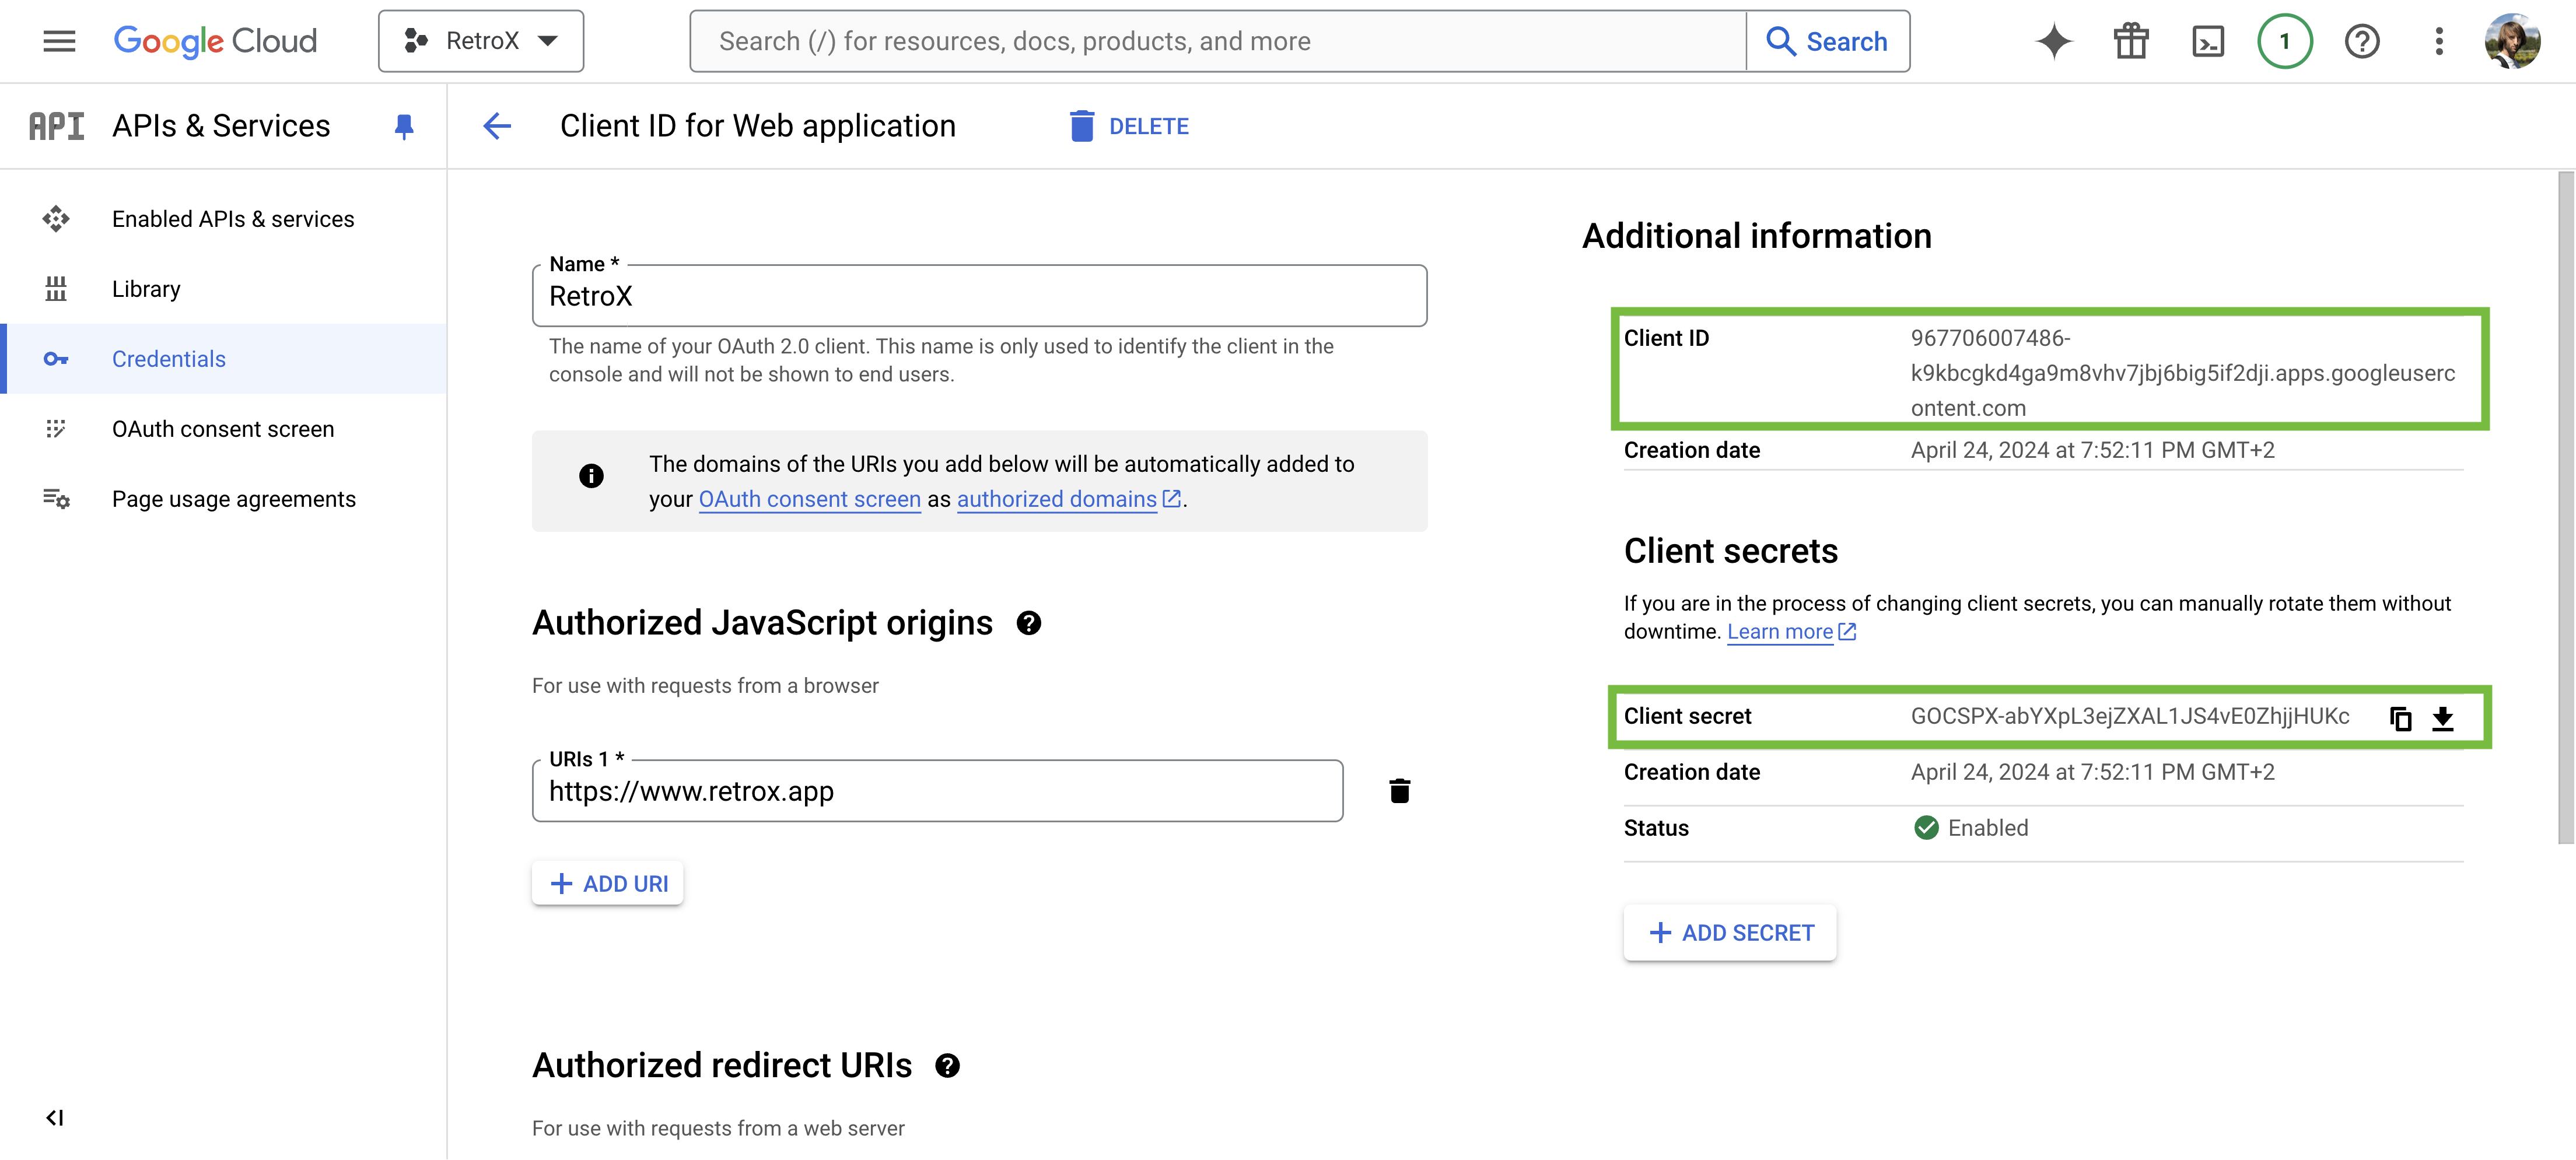Click the Page usage agreements settings icon
2576x1160 pixels.
pyautogui.click(x=56, y=499)
